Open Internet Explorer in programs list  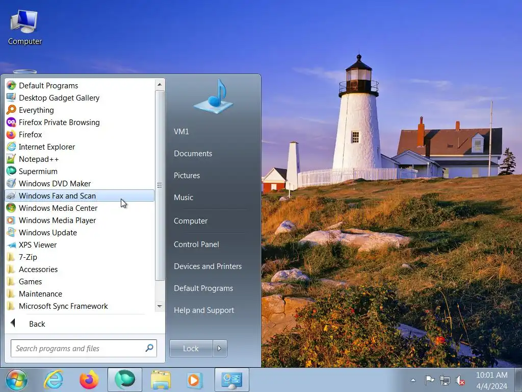11,146
